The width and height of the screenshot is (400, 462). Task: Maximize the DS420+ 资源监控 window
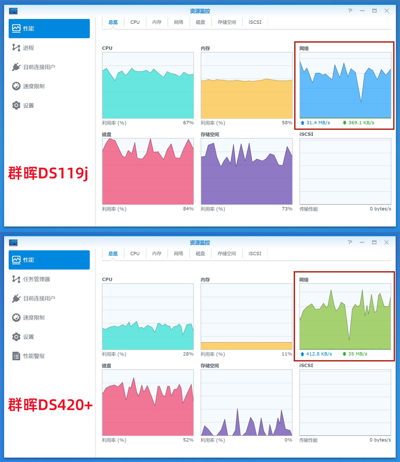[374, 242]
